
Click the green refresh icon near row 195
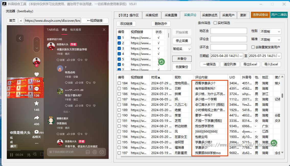click(x=274, y=143)
